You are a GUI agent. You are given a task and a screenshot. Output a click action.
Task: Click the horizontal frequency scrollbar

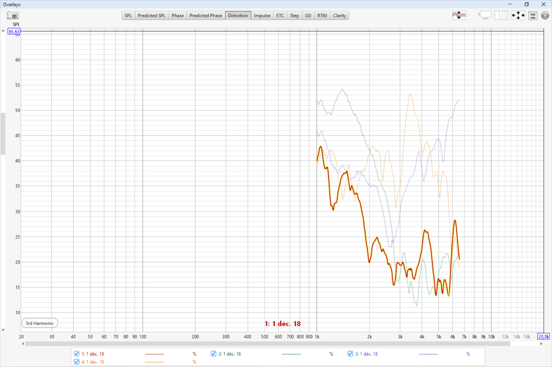click(x=268, y=343)
